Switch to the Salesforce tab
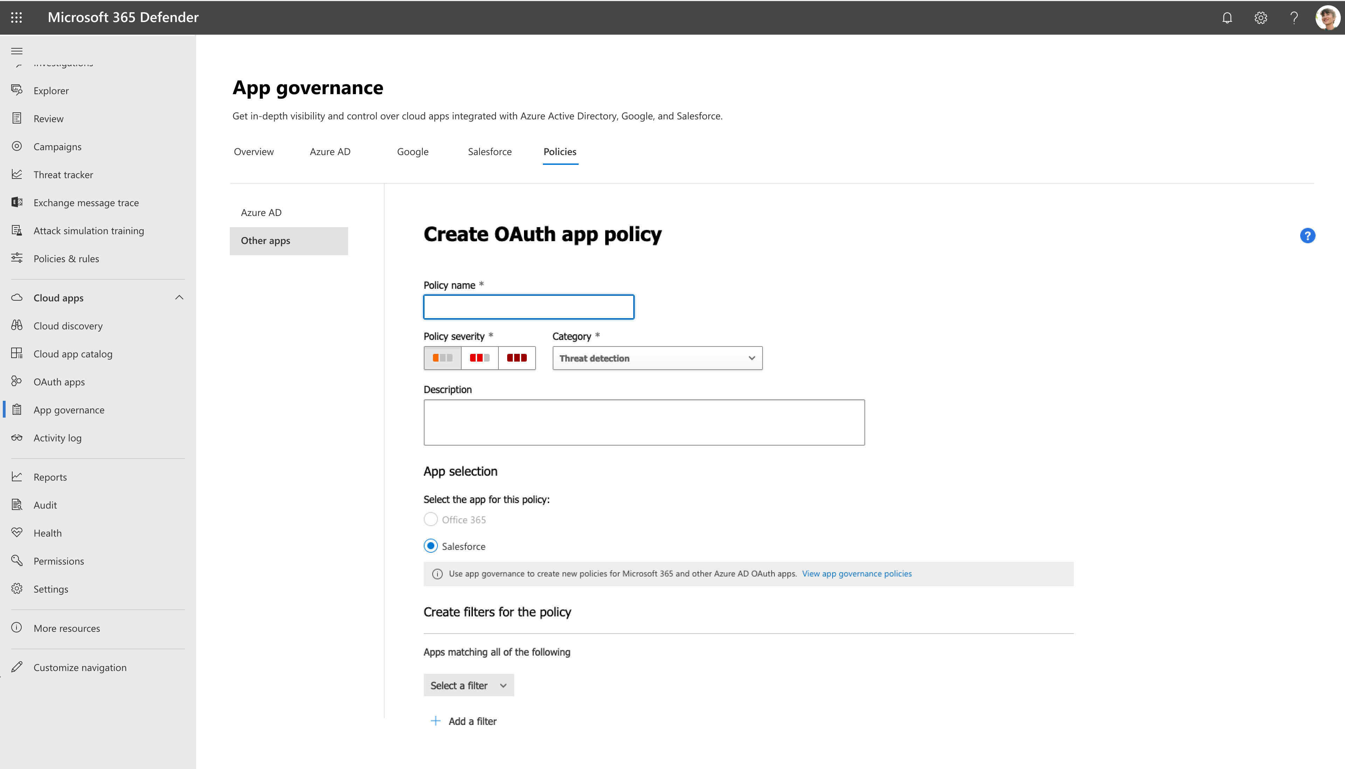Image resolution: width=1345 pixels, height=769 pixels. (x=489, y=152)
